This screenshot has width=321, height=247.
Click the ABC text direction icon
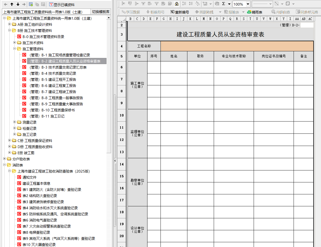point(197,4)
